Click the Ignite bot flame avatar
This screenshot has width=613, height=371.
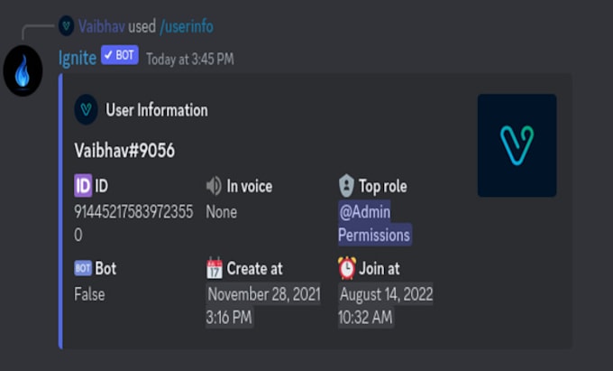pos(23,70)
